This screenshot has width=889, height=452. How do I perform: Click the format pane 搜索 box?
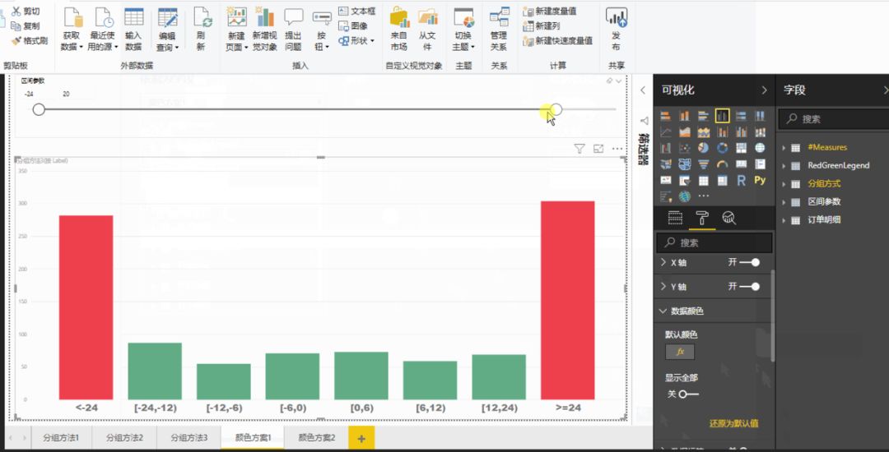tap(714, 242)
